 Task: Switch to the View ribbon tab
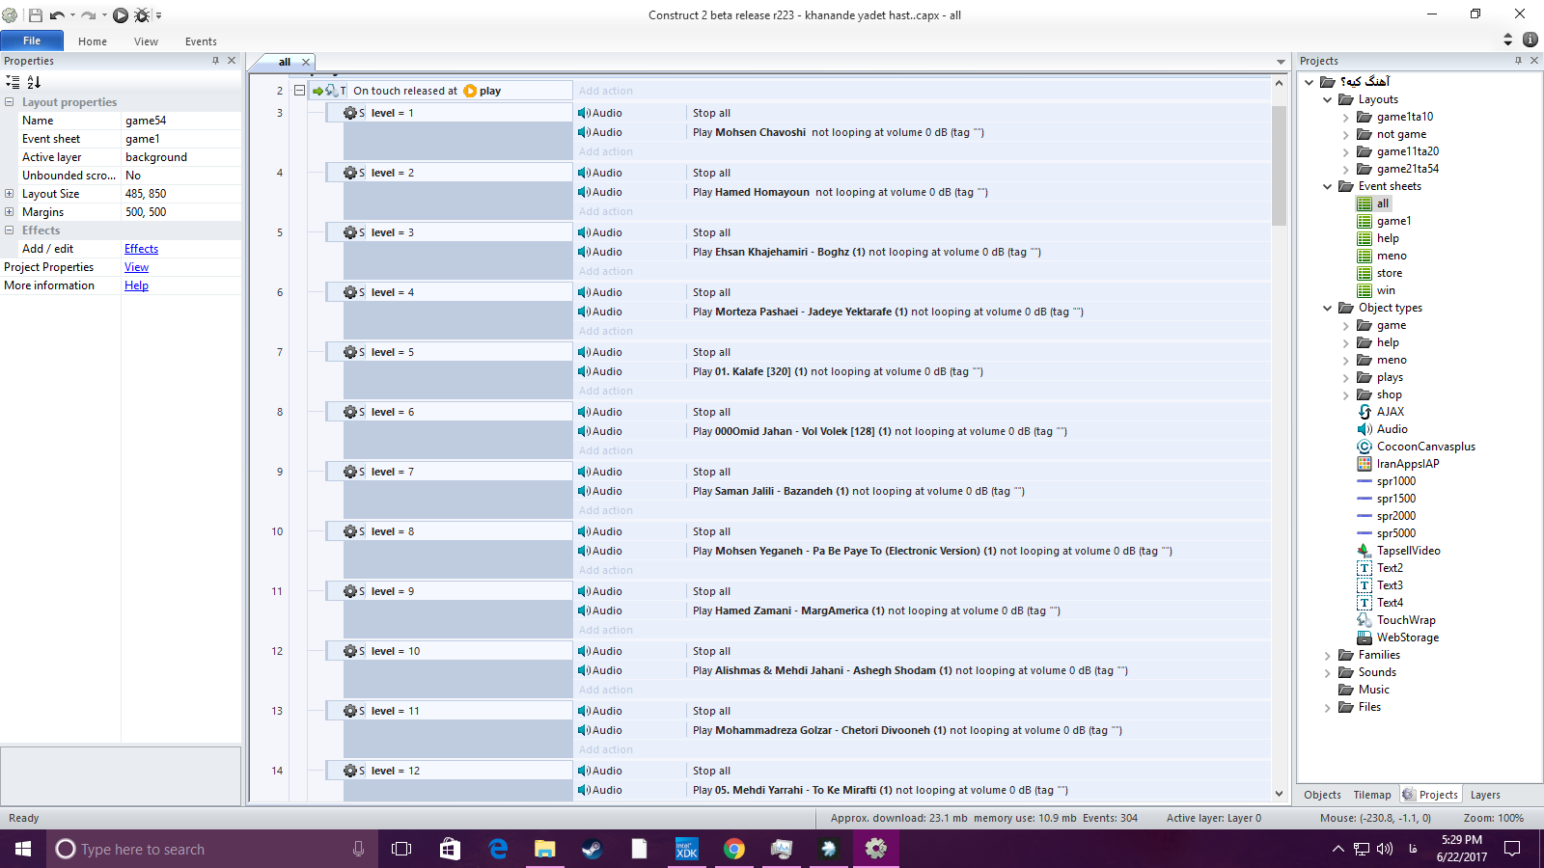146,41
